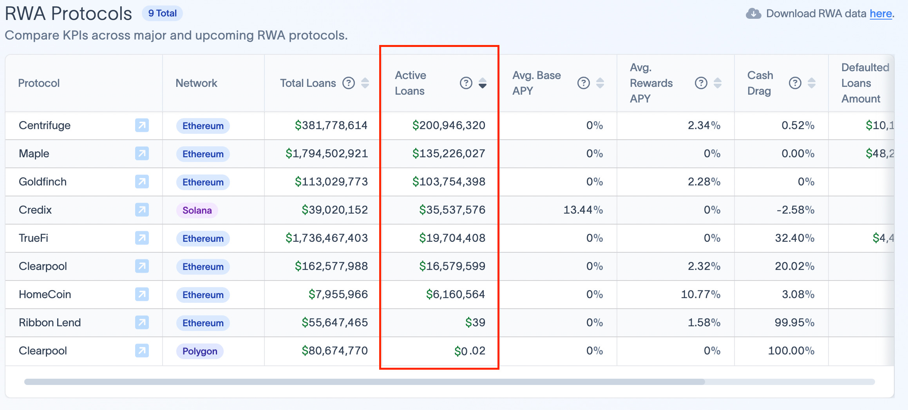Click the Total Loans header label
This screenshot has width=908, height=410.
click(308, 83)
